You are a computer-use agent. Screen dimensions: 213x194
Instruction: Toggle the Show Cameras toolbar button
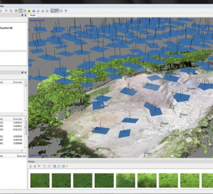click(x=53, y=11)
